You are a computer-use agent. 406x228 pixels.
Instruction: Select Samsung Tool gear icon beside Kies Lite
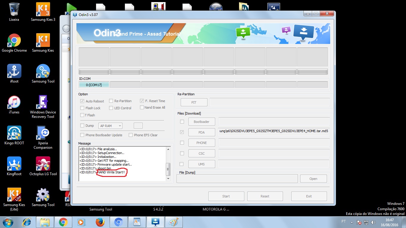43,197
